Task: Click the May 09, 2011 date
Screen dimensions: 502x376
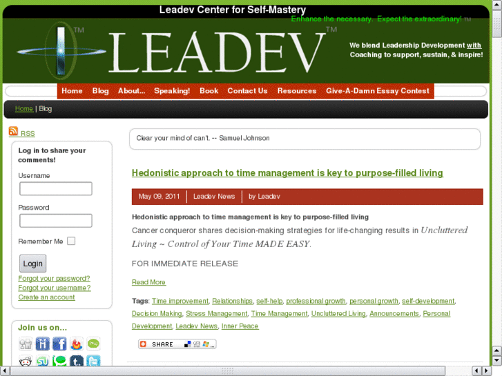Action: tap(159, 196)
